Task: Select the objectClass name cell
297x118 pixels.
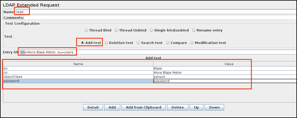Action: coord(78,77)
